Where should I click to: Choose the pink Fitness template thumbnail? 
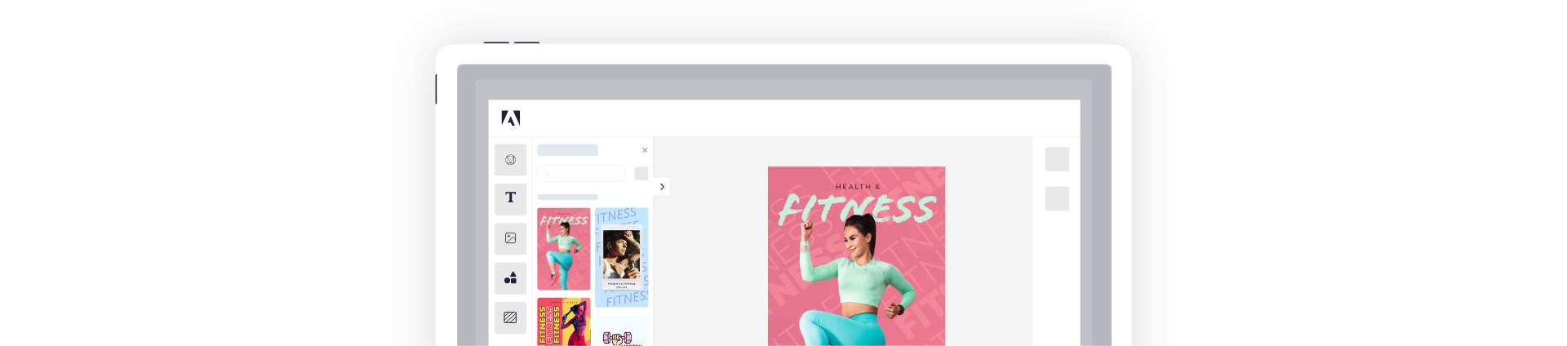pyautogui.click(x=563, y=249)
